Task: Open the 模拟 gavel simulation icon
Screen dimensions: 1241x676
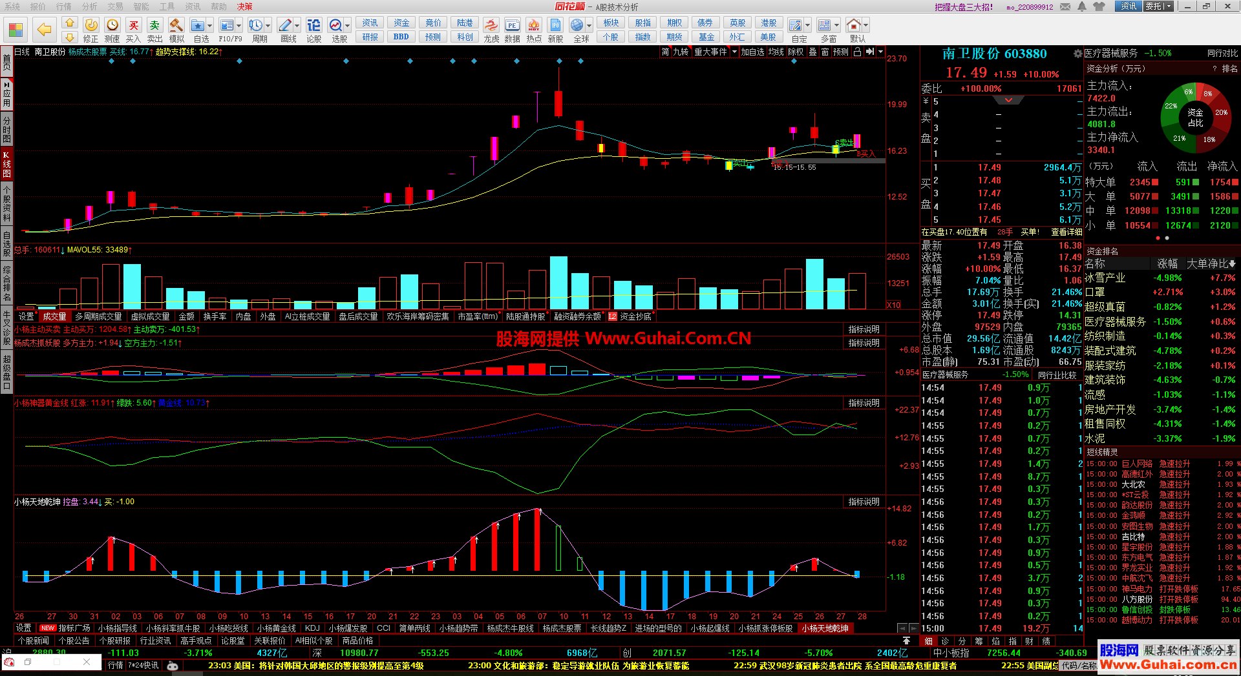Action: click(176, 25)
